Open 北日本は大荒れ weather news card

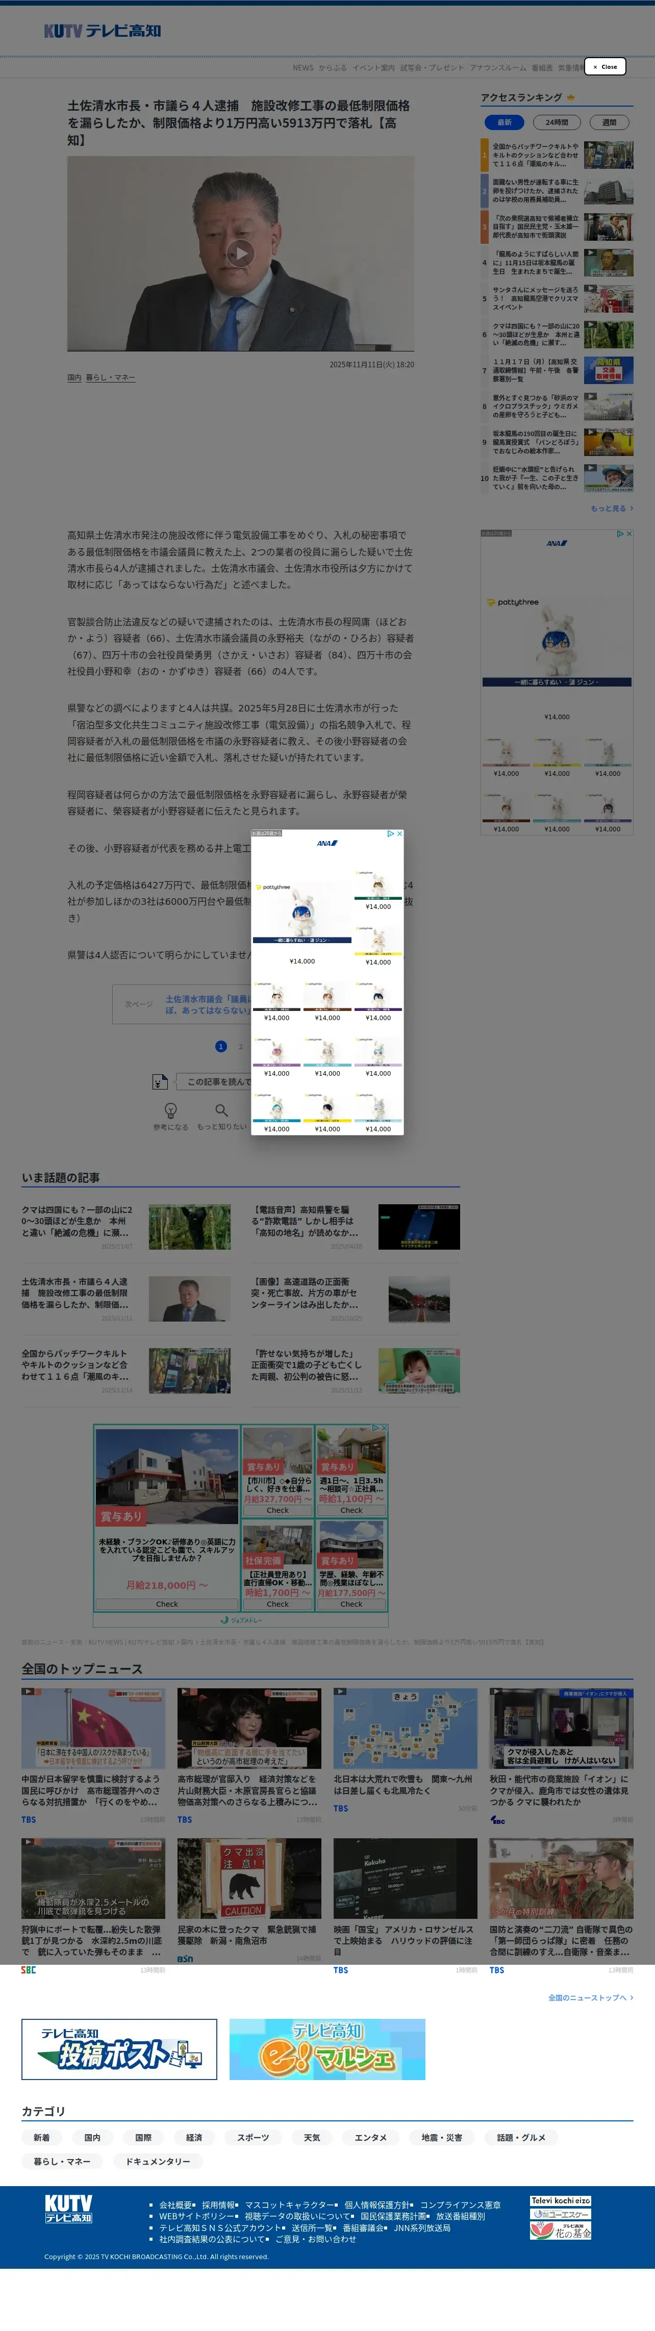405,1749
